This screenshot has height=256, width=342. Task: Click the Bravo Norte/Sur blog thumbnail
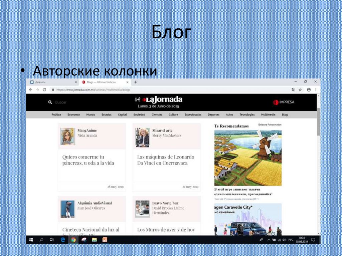click(142, 209)
